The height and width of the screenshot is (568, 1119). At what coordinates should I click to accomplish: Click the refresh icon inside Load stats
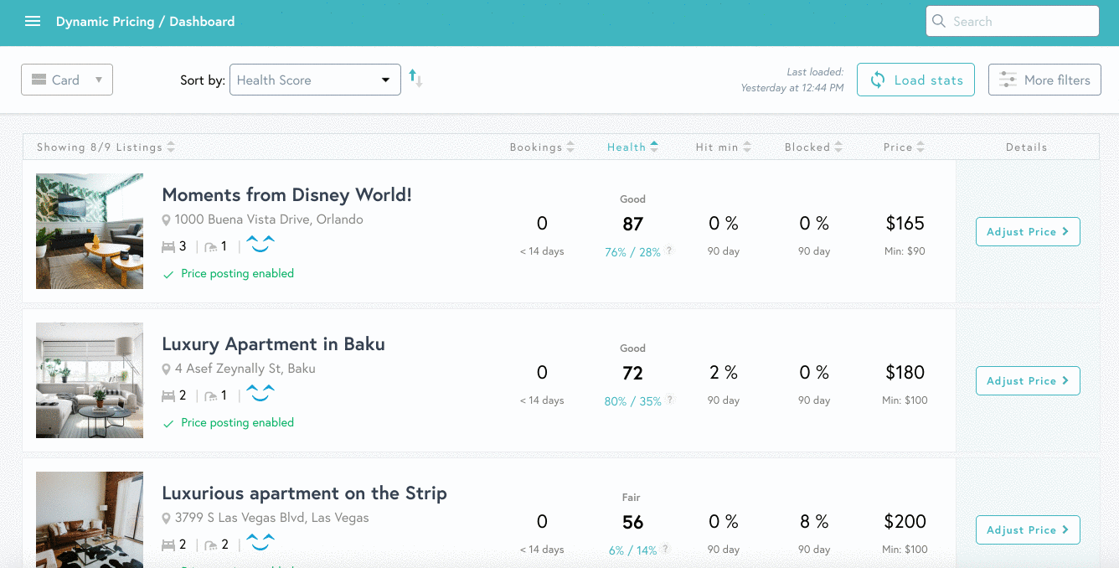pyautogui.click(x=877, y=80)
